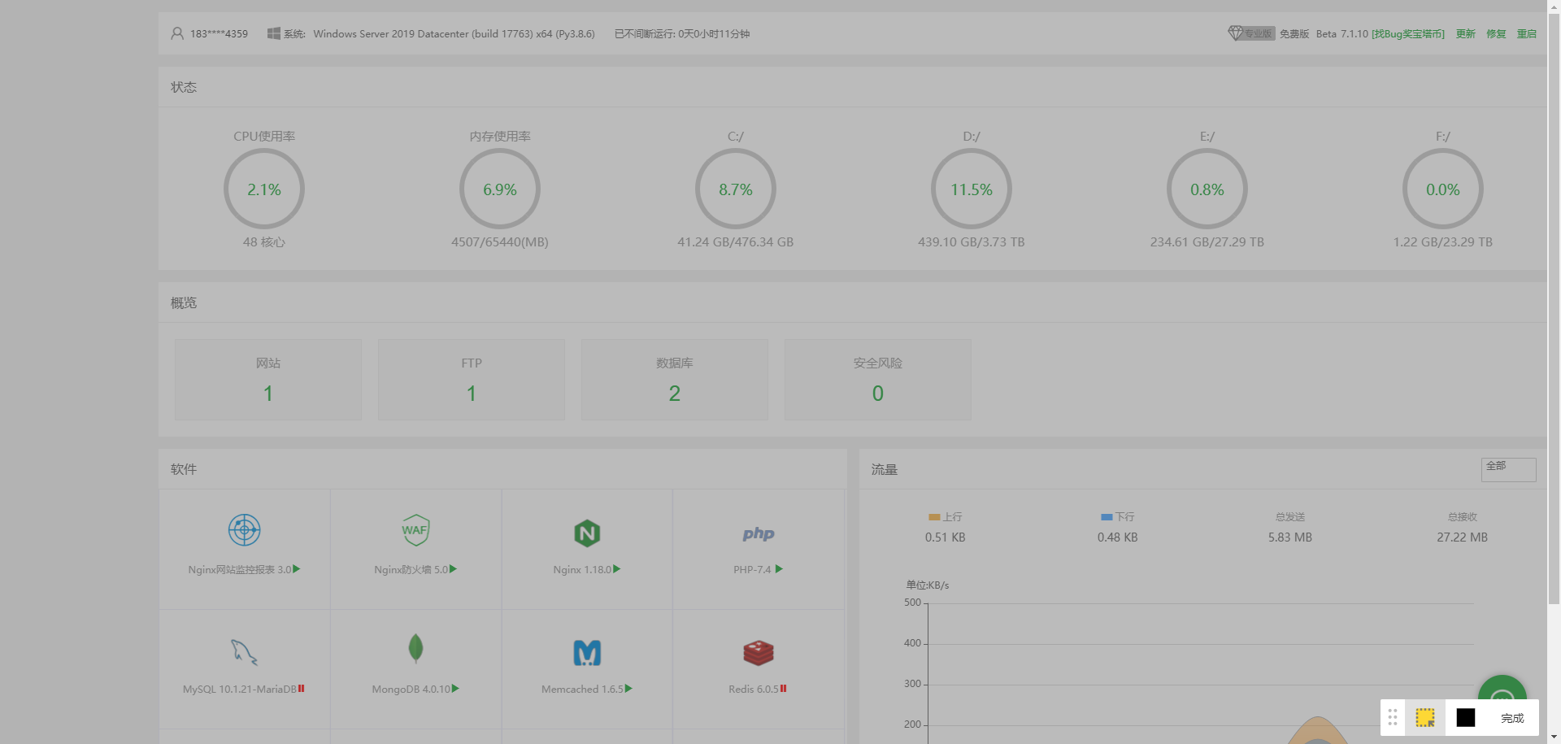This screenshot has width=1561, height=744.
Task: Open the MongoDB leaf icon
Action: click(x=415, y=648)
